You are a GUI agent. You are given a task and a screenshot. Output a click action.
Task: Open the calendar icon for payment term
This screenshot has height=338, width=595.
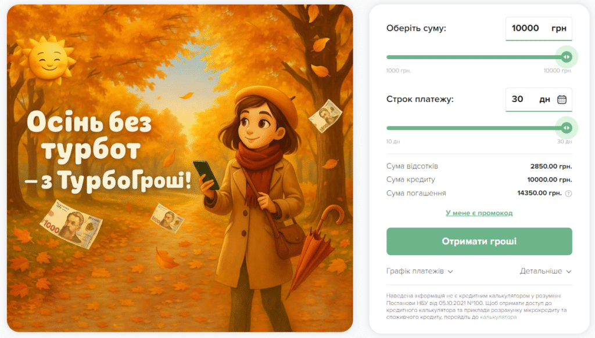click(x=562, y=100)
